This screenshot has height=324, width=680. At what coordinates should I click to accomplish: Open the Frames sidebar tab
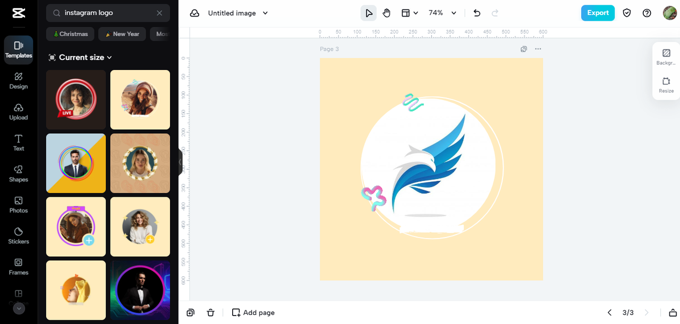(19, 267)
